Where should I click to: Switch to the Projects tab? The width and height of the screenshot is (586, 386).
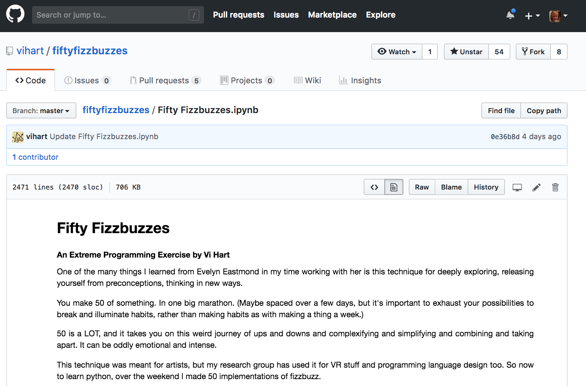point(247,80)
